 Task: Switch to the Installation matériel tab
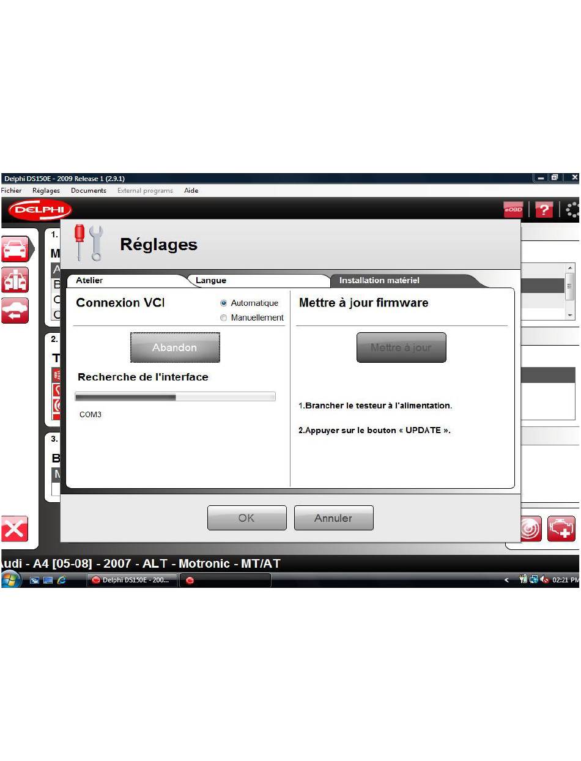(380, 280)
